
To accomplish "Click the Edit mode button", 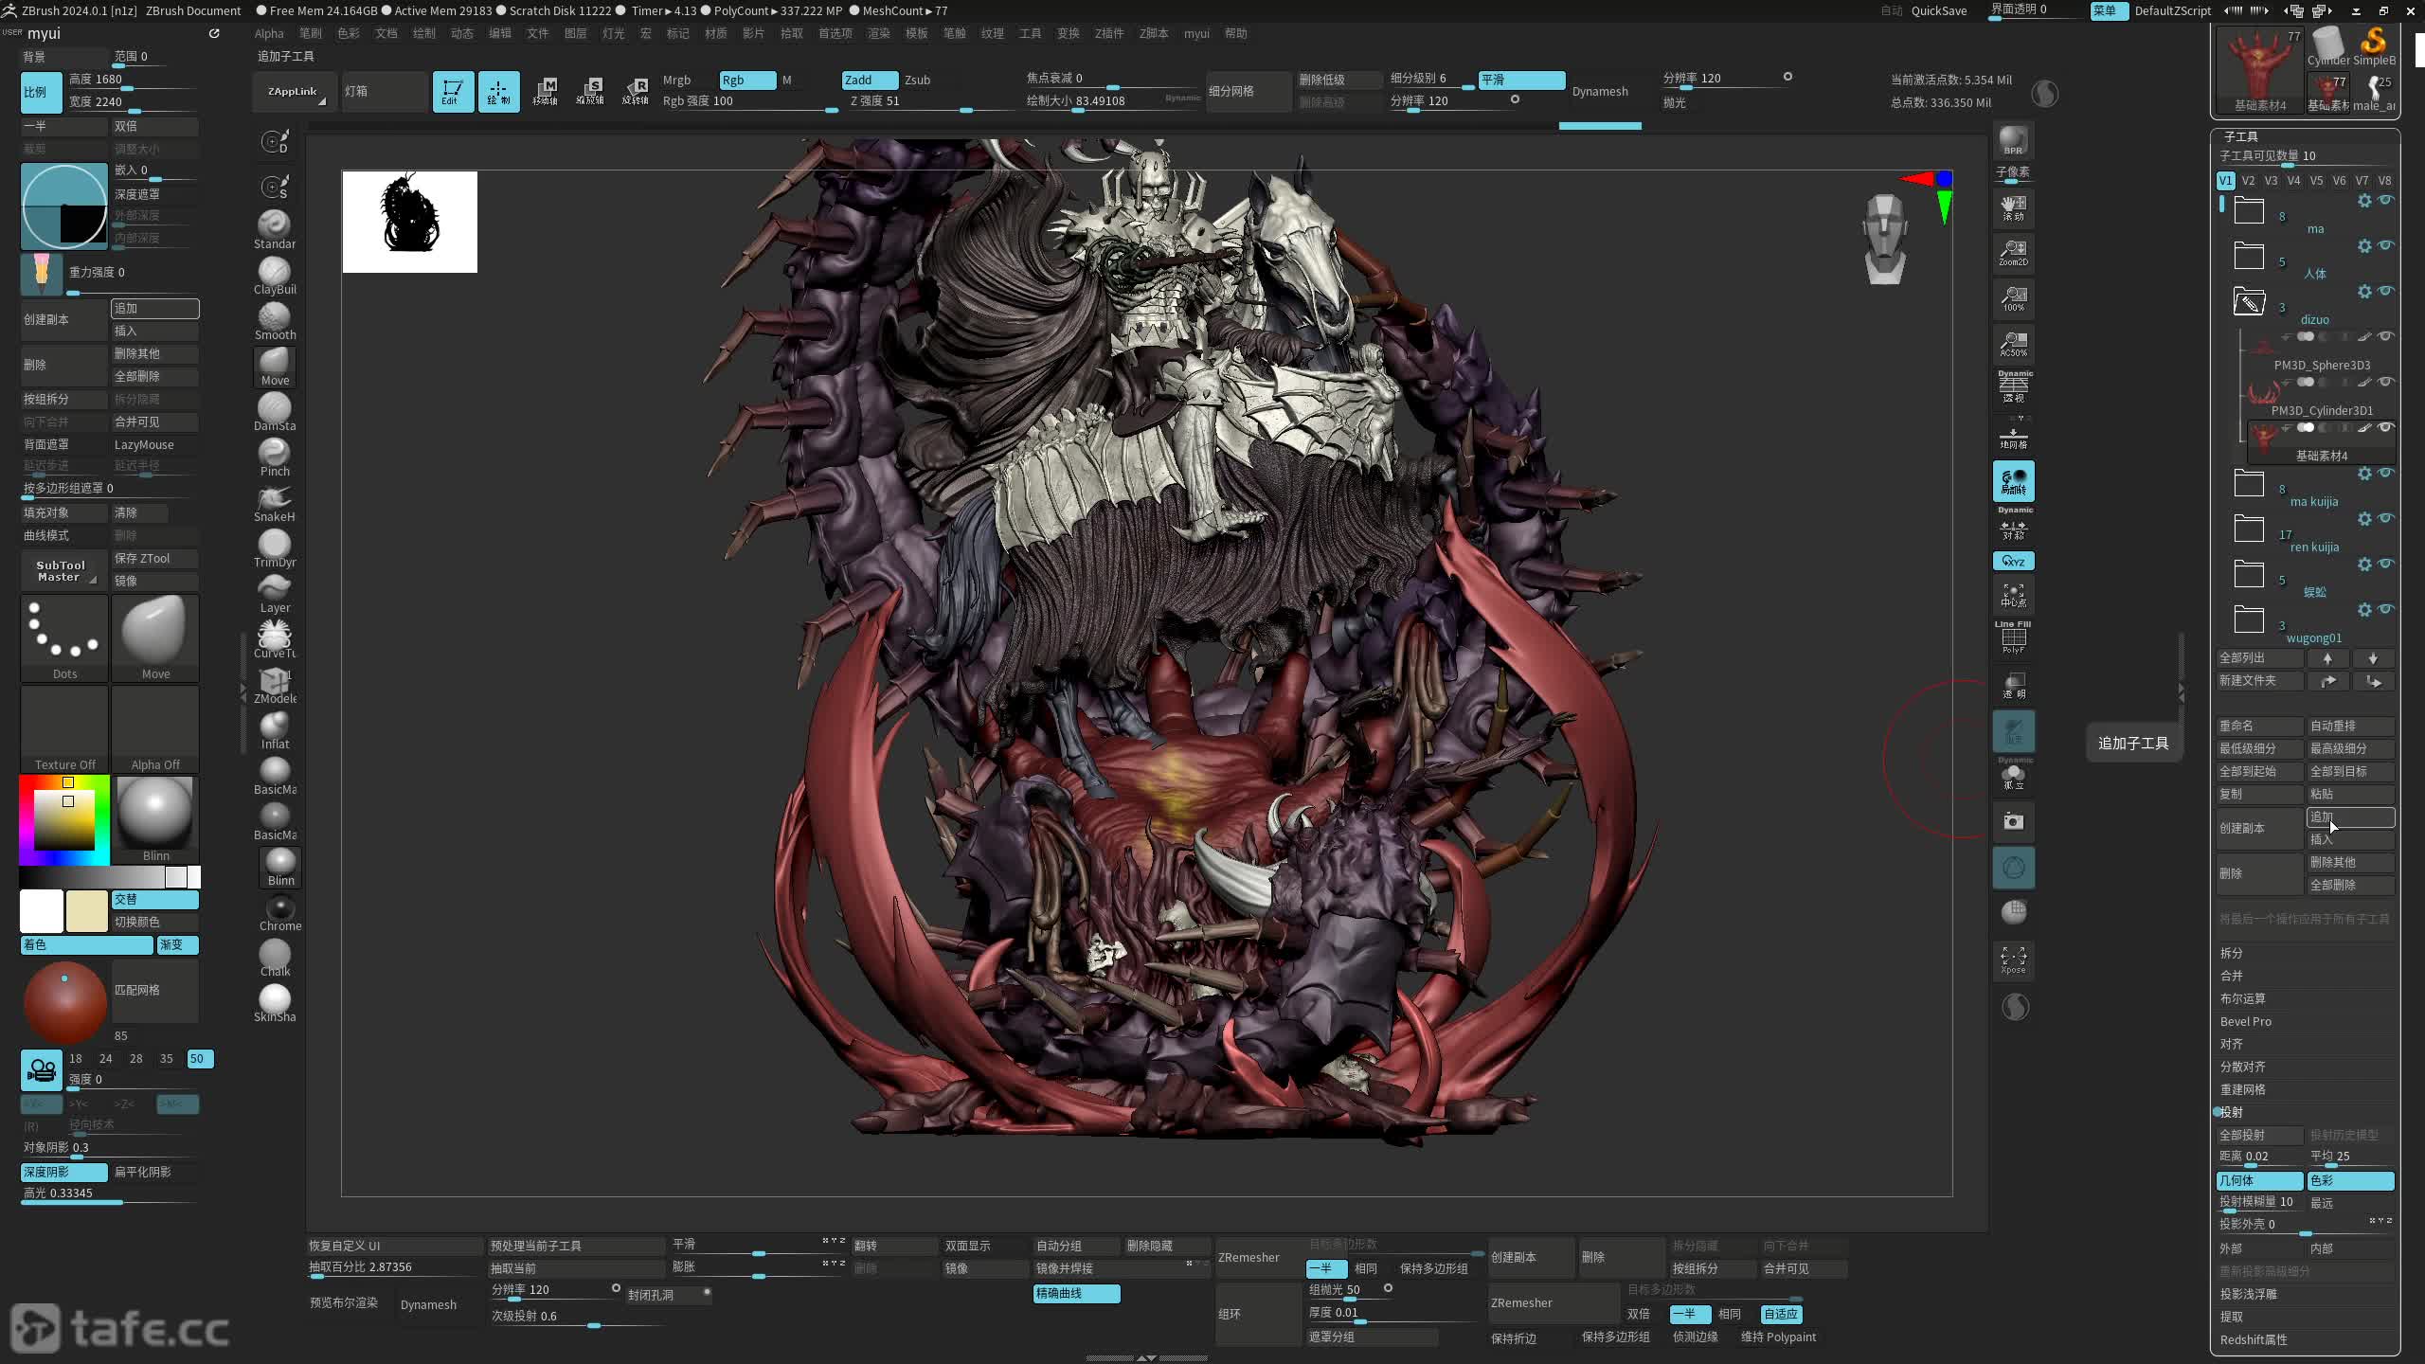I will tap(453, 92).
